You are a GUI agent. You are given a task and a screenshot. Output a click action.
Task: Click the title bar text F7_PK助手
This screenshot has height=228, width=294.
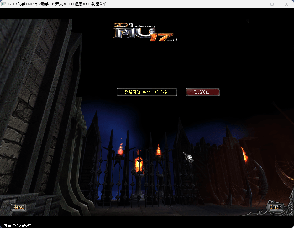(x=16, y=4)
